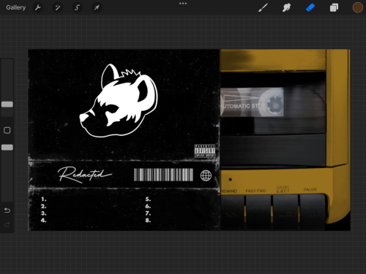Undo the last action
This screenshot has height=274, width=366.
7,210
